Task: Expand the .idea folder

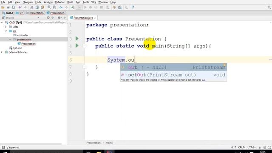Action: [x=6, y=27]
